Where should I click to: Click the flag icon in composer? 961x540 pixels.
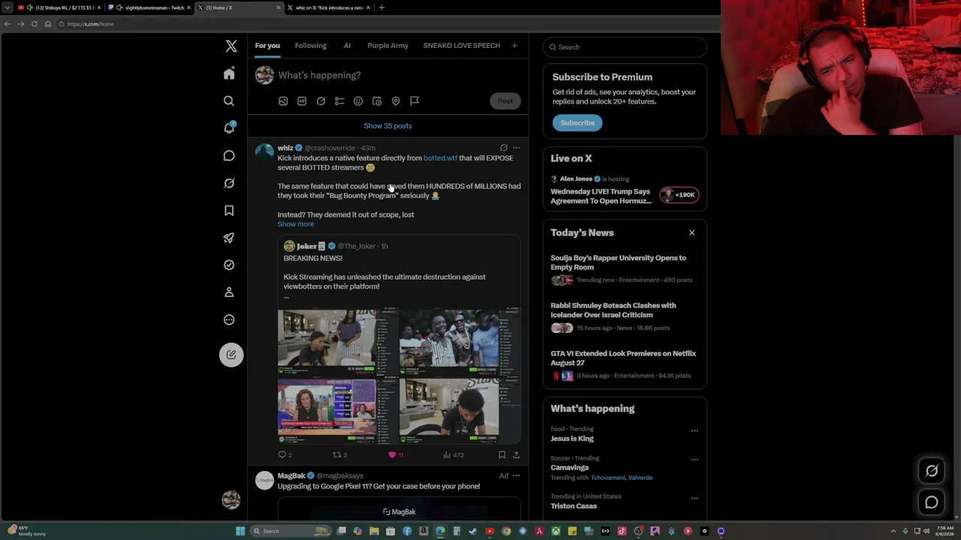coord(414,101)
